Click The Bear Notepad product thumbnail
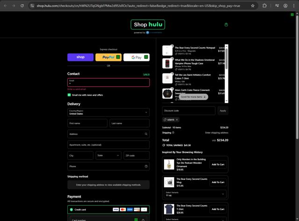299x221 pixels. point(167,51)
